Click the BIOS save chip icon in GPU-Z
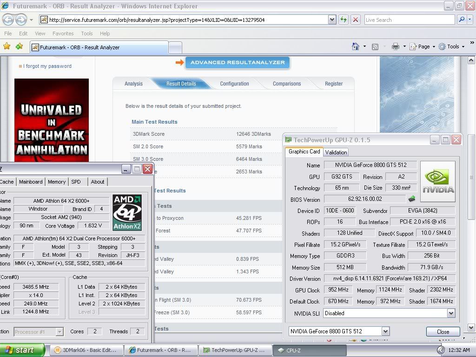This screenshot has height=357, width=476. click(x=412, y=199)
